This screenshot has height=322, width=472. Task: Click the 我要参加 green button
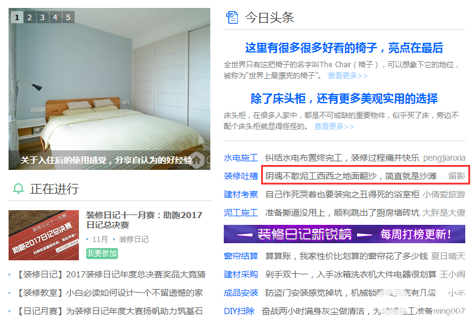102,254
